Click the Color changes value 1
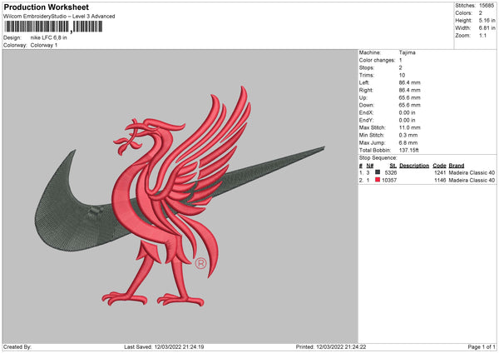 coord(401,60)
